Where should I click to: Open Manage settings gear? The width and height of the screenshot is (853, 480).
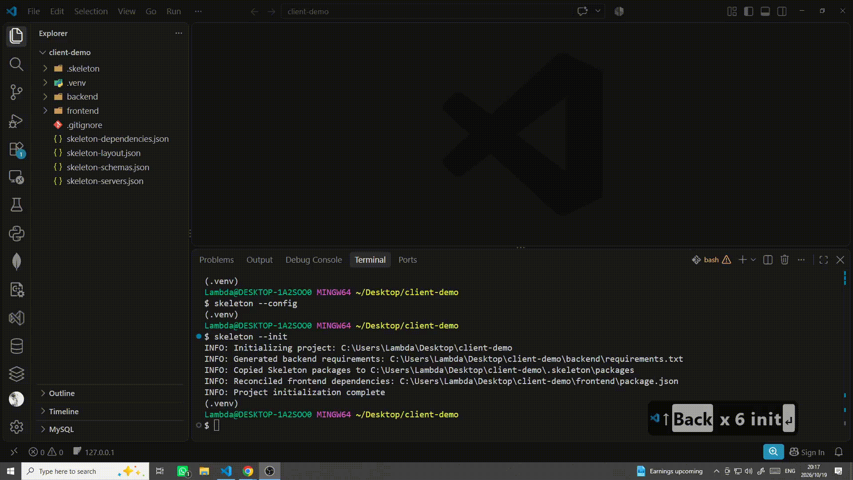coord(16,427)
